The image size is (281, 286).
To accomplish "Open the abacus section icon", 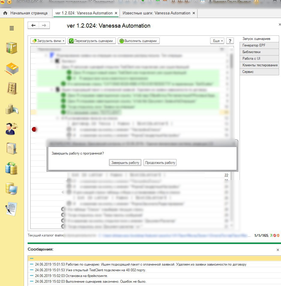I will pyautogui.click(x=12, y=89).
